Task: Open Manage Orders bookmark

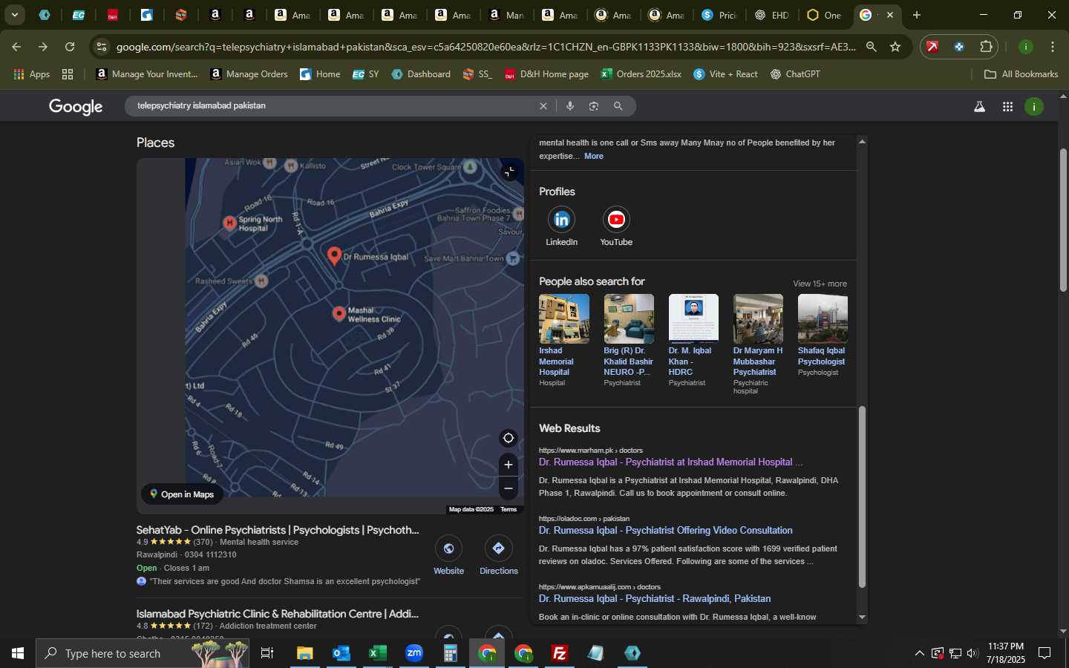Action: 249,74
